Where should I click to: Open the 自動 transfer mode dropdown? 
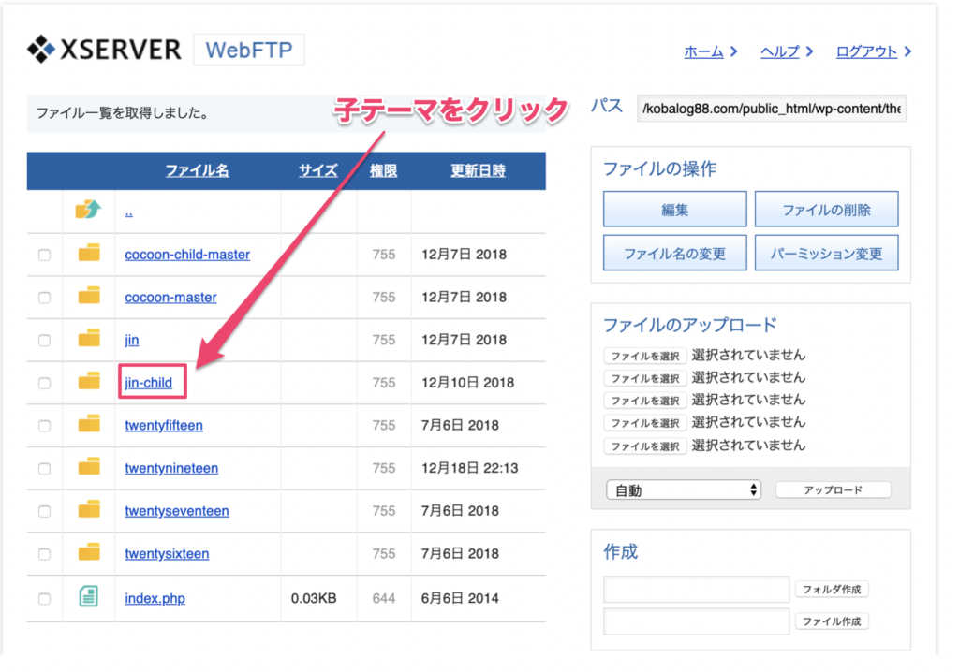(x=683, y=490)
